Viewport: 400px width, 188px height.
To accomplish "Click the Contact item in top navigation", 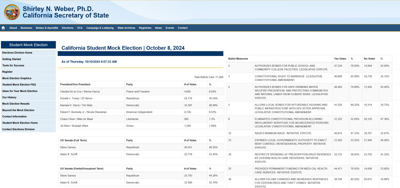I will [x=183, y=28].
